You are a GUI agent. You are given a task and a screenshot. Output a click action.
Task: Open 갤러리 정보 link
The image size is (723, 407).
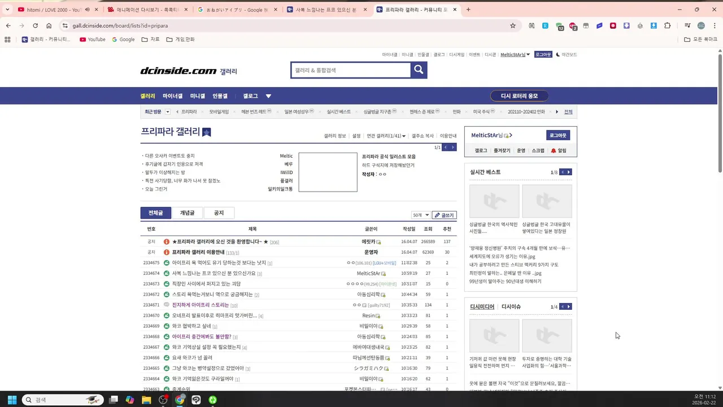pyautogui.click(x=335, y=136)
